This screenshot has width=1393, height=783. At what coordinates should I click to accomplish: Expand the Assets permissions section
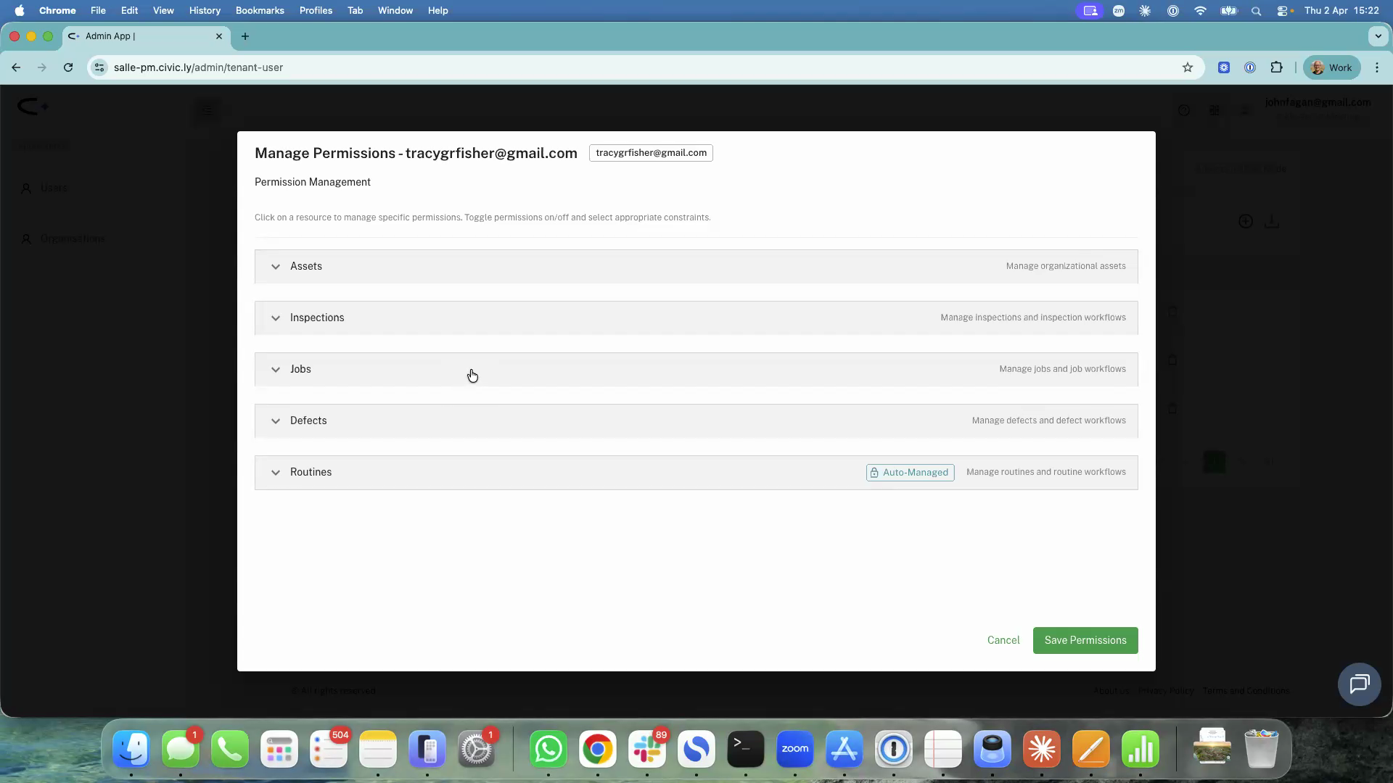[x=276, y=266]
